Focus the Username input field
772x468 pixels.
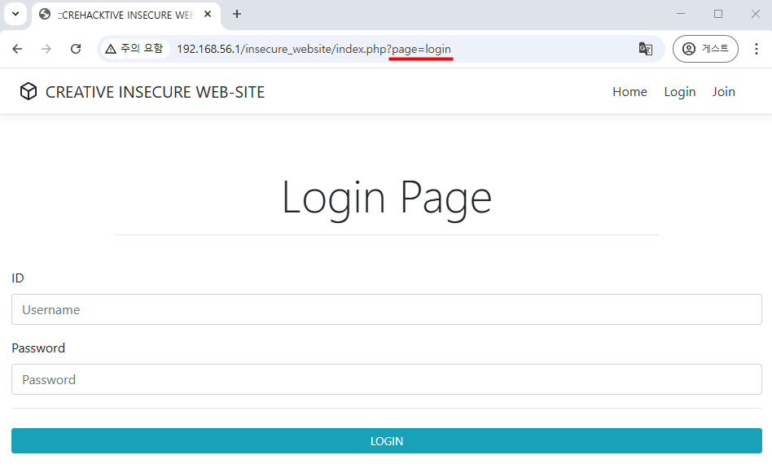coord(387,309)
